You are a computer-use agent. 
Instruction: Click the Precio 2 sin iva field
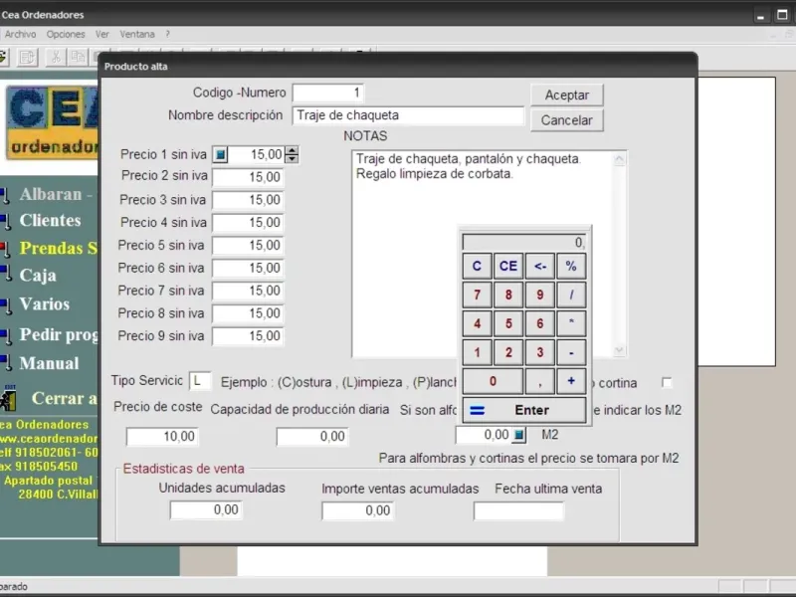[248, 177]
